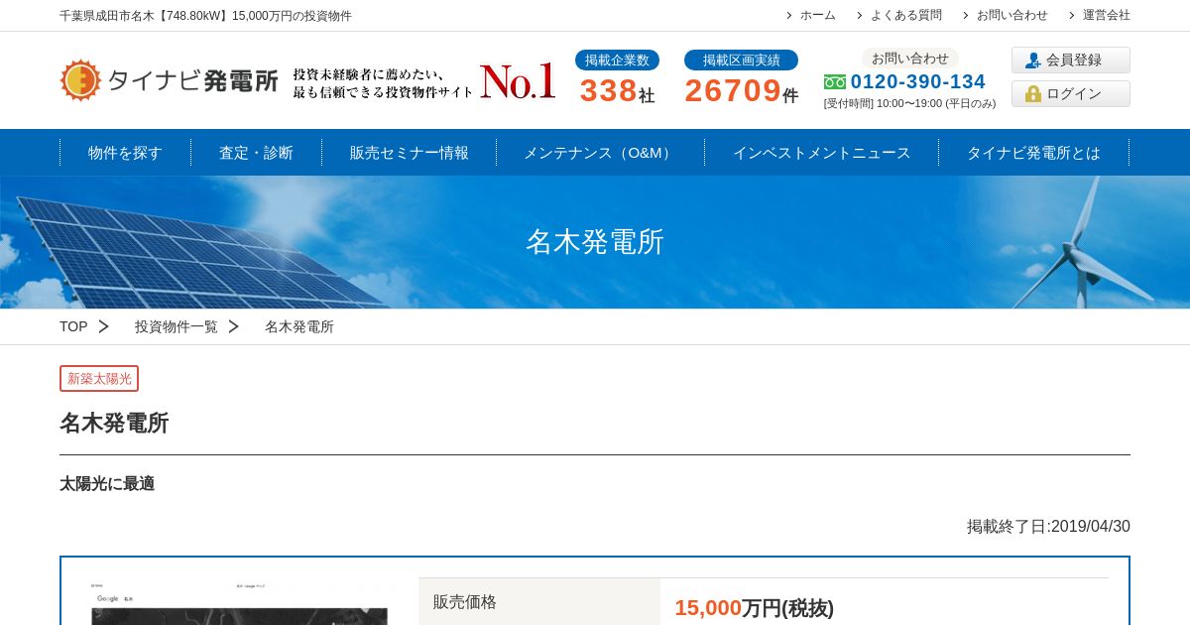The height and width of the screenshot is (625, 1190).
Task: Click the 0120-390-134 phone number
Action: 918,82
